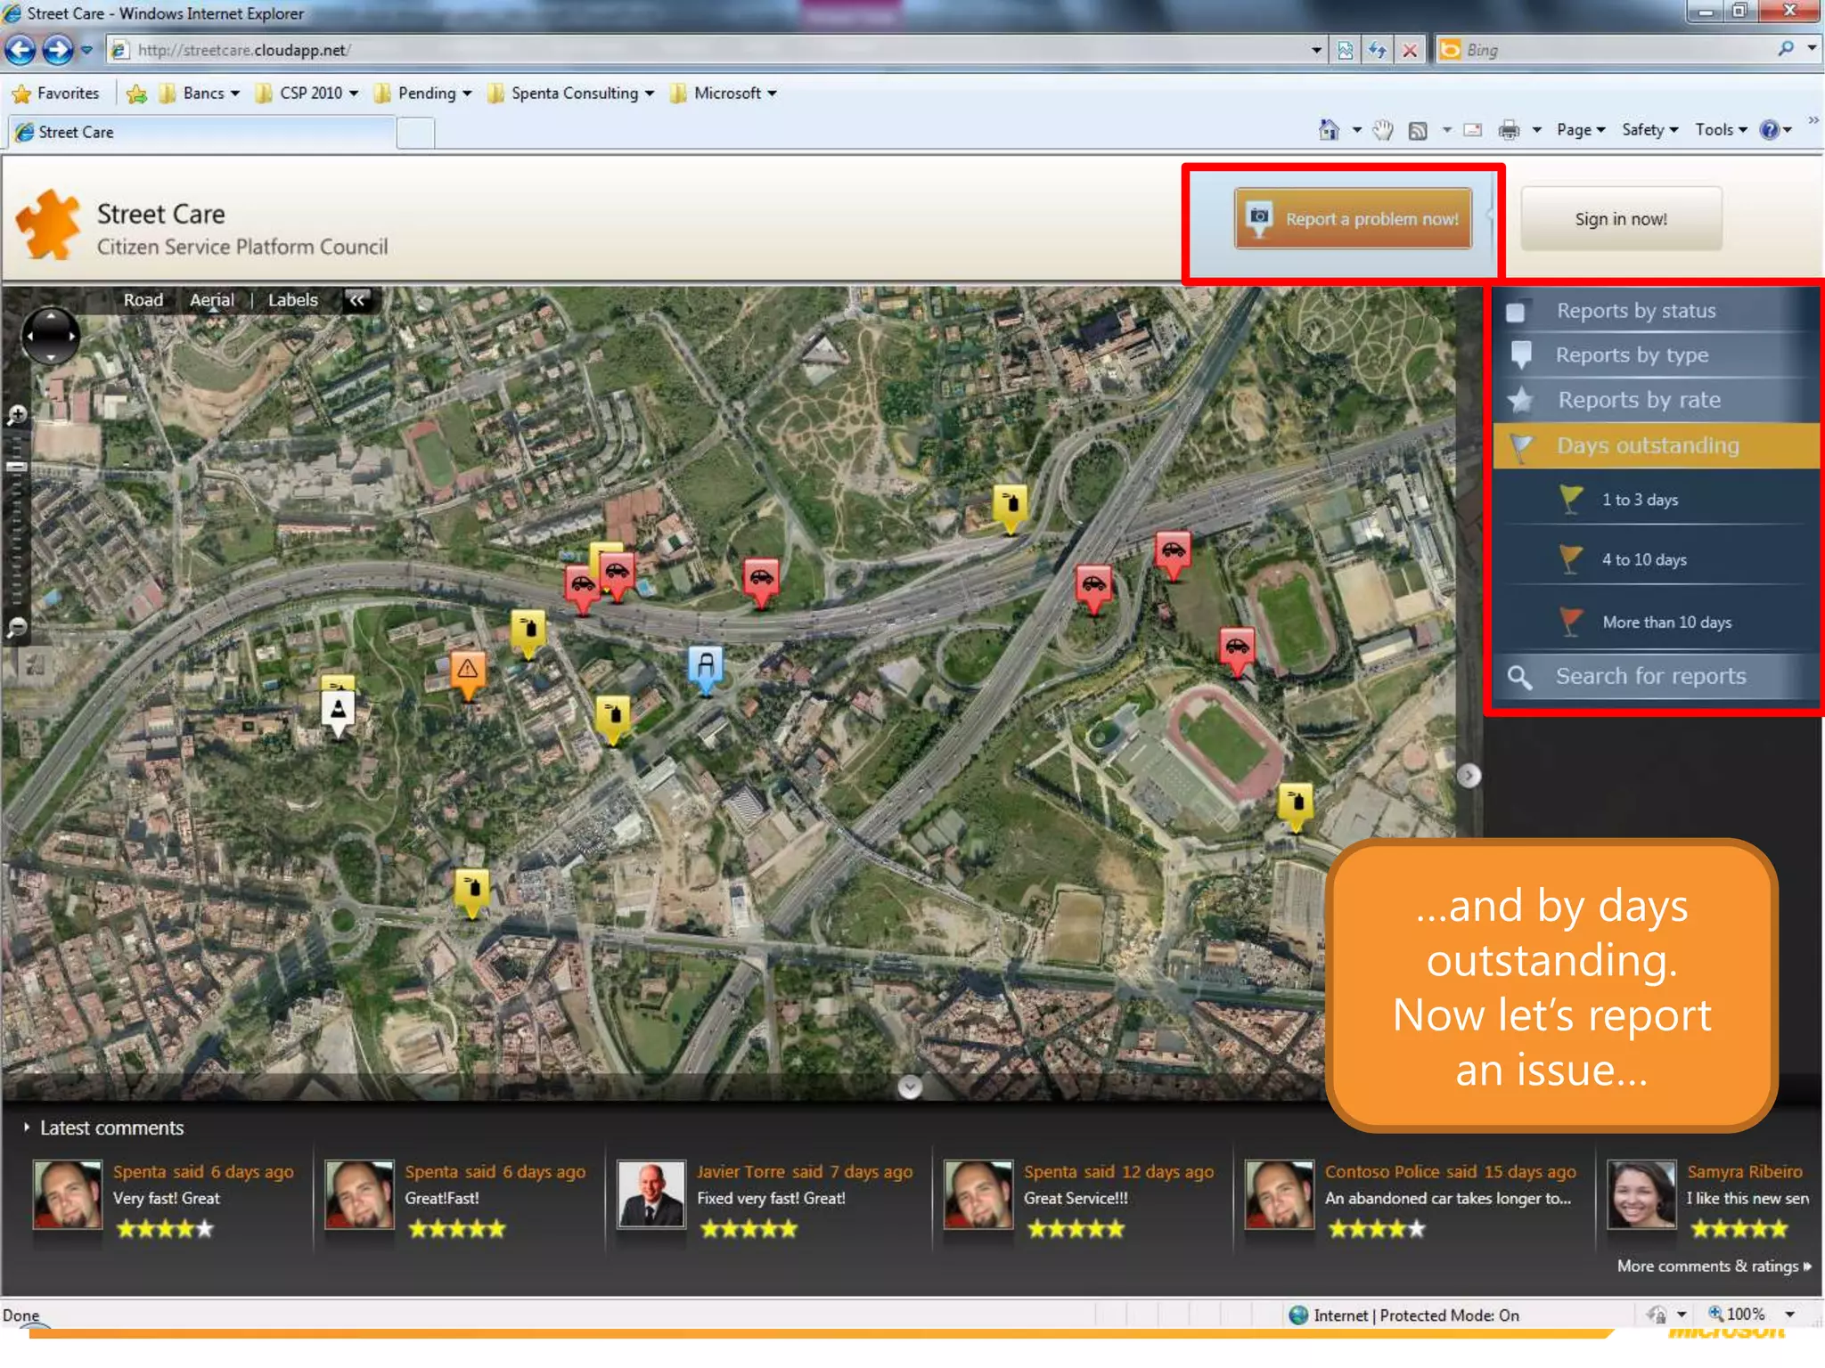Click Internet Explorer's Home icon

click(x=1328, y=130)
